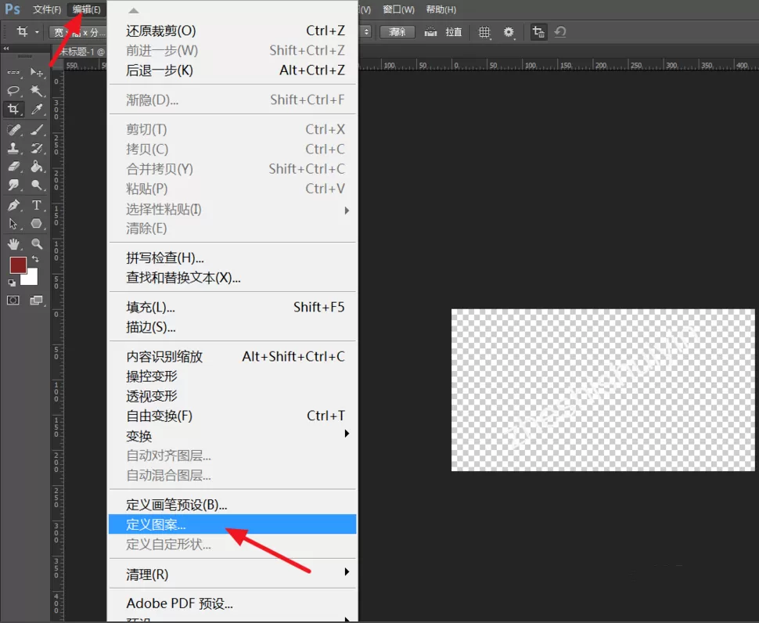Expand the 清理(R) submenu

click(232, 574)
